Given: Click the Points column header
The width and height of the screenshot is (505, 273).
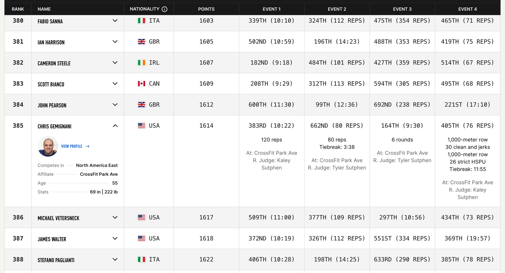Looking at the screenshot, I should [x=206, y=9].
